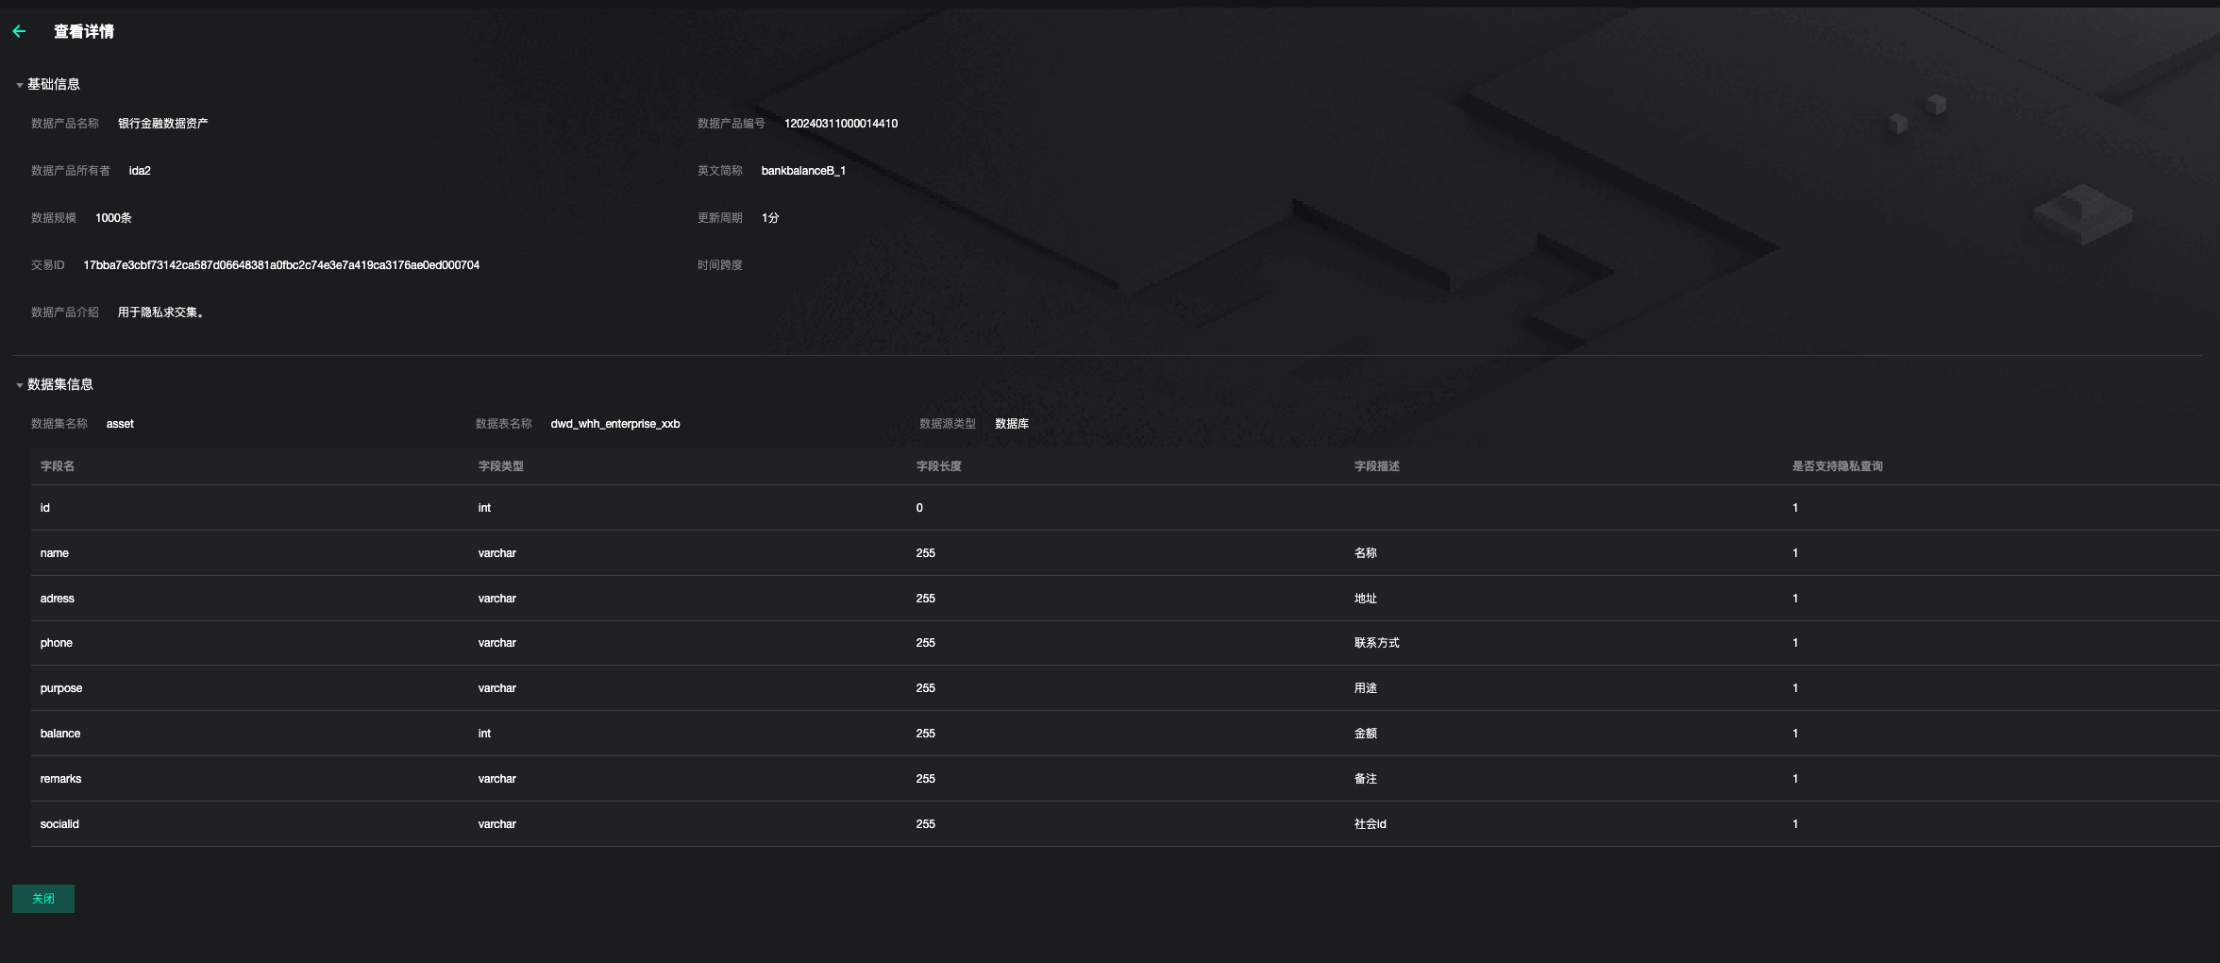Click the table name dwd_whh_enterprise_xxb
Viewport: 2220px width, 963px height.
(x=615, y=424)
